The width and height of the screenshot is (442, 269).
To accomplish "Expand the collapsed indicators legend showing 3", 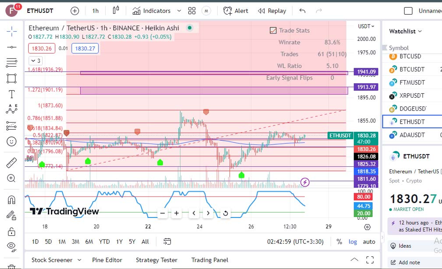I will click(x=36, y=61).
